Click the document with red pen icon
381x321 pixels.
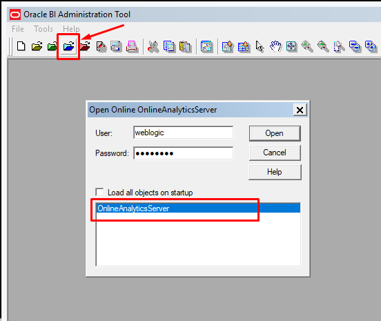(101, 47)
